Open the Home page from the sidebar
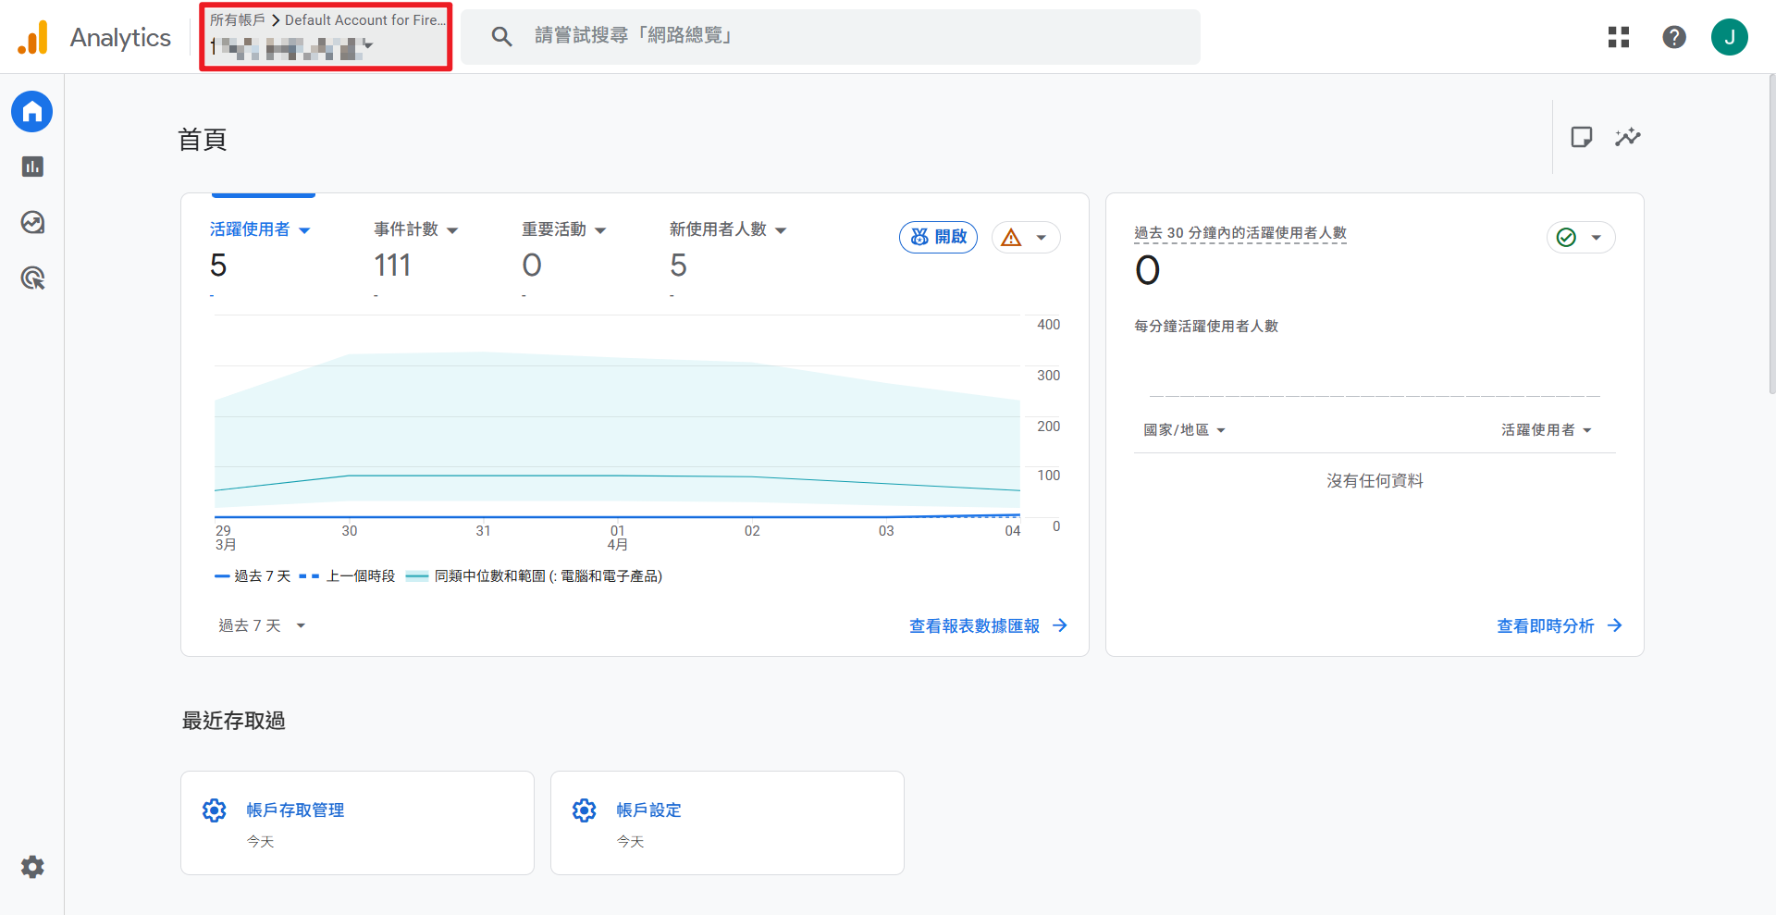The image size is (1776, 915). click(x=31, y=111)
